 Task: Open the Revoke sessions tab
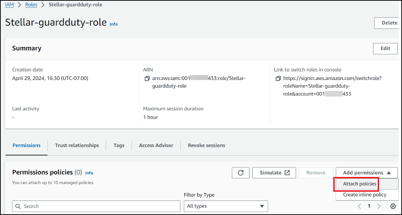[x=206, y=145]
